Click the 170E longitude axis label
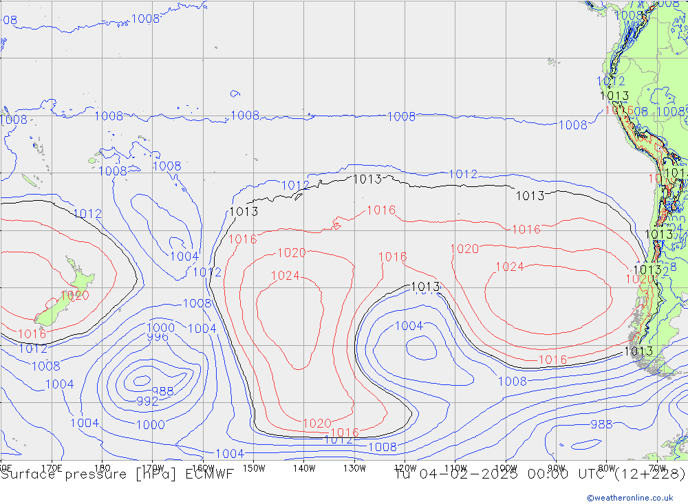688x504 pixels. pos(52,468)
